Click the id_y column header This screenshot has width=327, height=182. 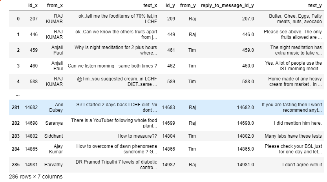click(x=170, y=5)
